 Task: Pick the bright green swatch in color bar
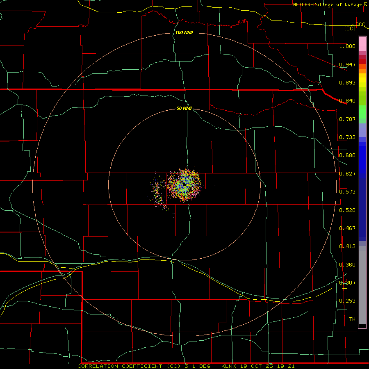[362, 112]
